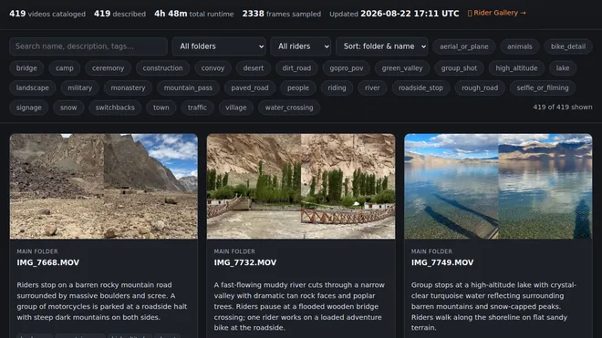This screenshot has width=602, height=338.
Task: Toggle the camp tag filter
Action: [x=64, y=68]
